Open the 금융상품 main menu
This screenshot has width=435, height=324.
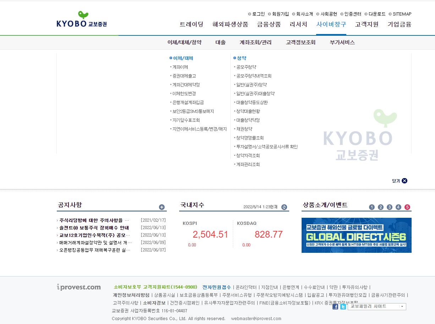pos(269,24)
